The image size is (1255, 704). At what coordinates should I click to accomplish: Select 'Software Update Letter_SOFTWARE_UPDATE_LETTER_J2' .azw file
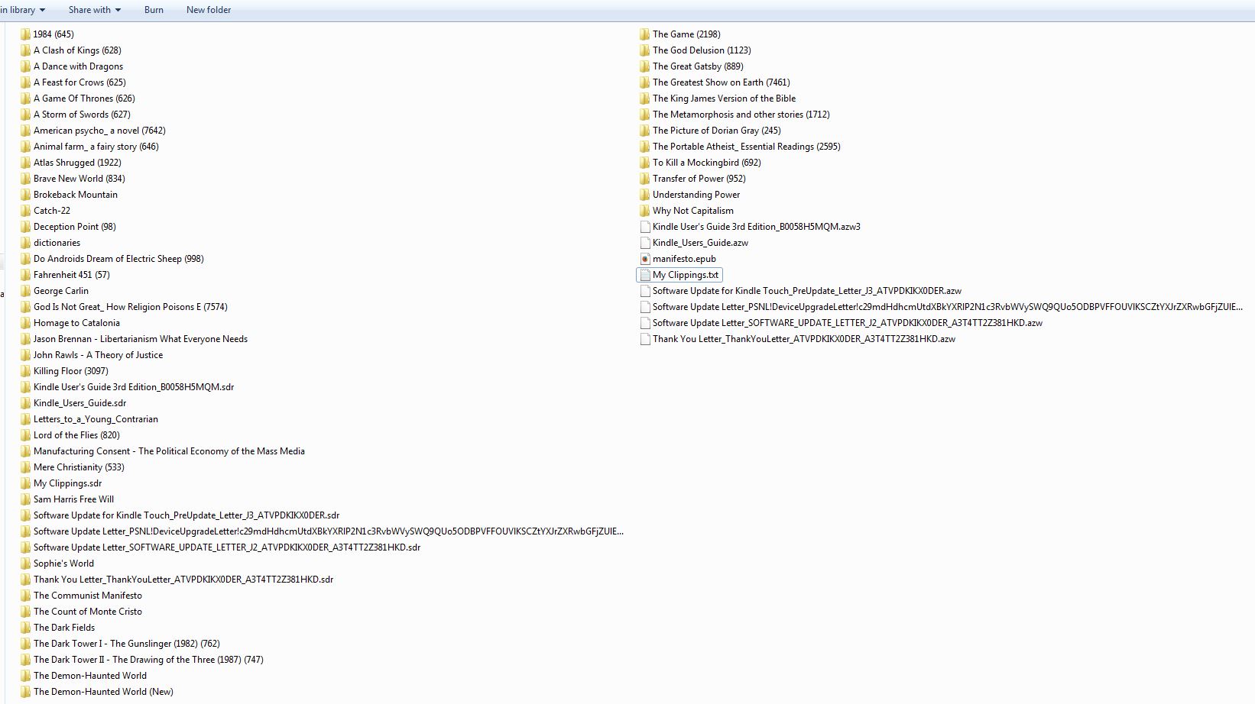(x=848, y=323)
